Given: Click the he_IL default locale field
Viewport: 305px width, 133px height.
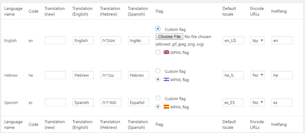Looking at the screenshot, I should [233, 75].
